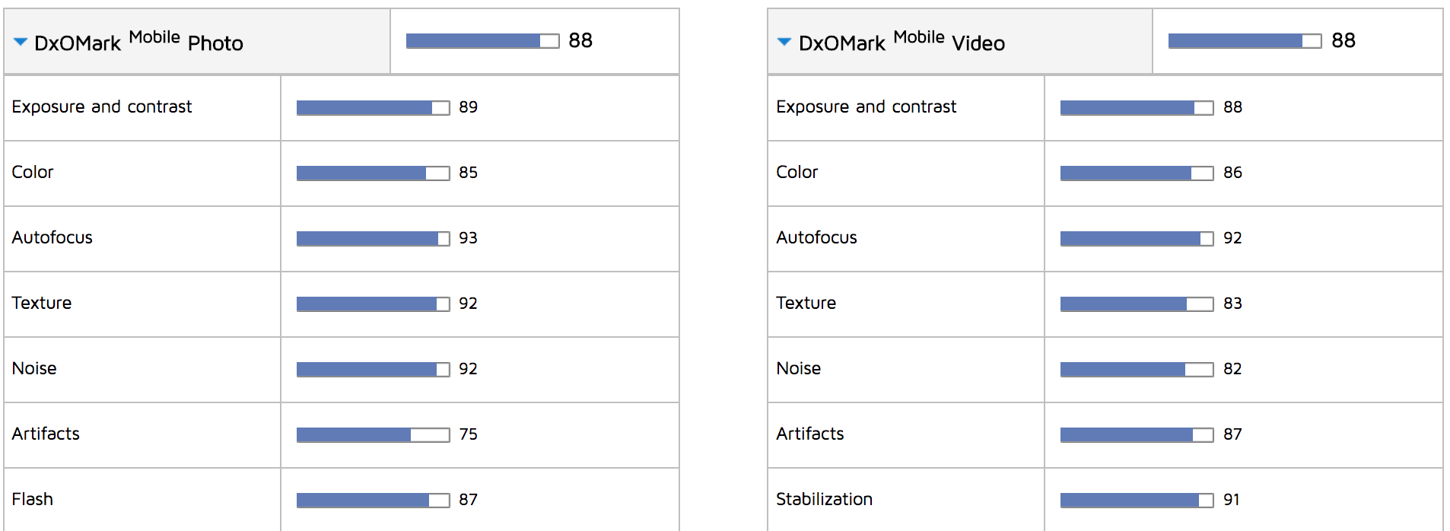
Task: Click the Video overall score bar showing 88
Action: point(1245,41)
